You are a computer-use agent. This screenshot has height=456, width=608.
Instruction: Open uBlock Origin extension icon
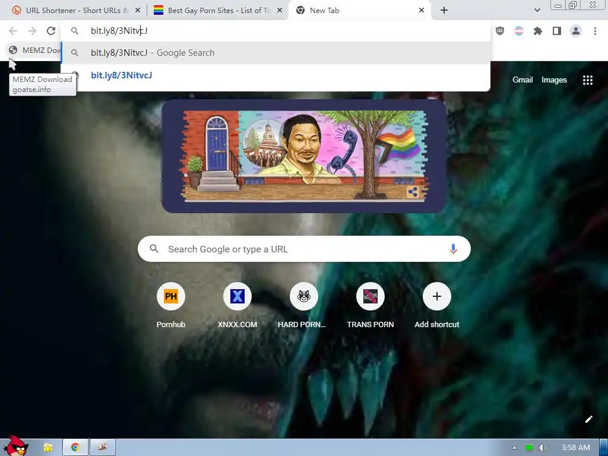(x=500, y=31)
